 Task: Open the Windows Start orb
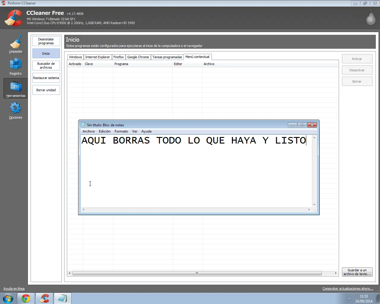(x=8, y=298)
